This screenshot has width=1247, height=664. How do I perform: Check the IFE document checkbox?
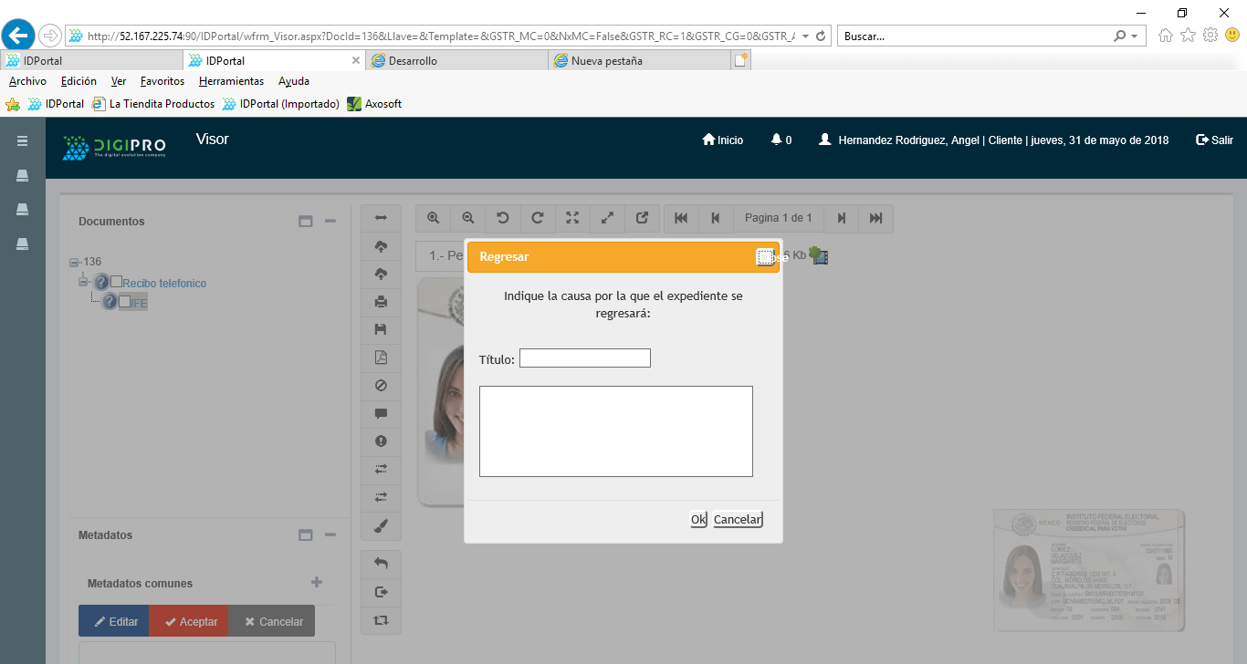coord(124,302)
